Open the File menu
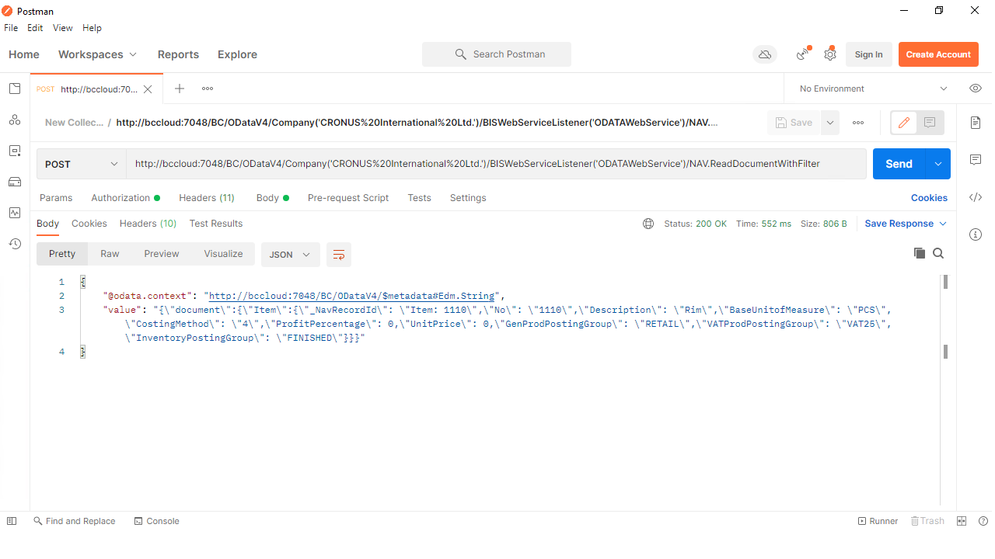 tap(11, 28)
